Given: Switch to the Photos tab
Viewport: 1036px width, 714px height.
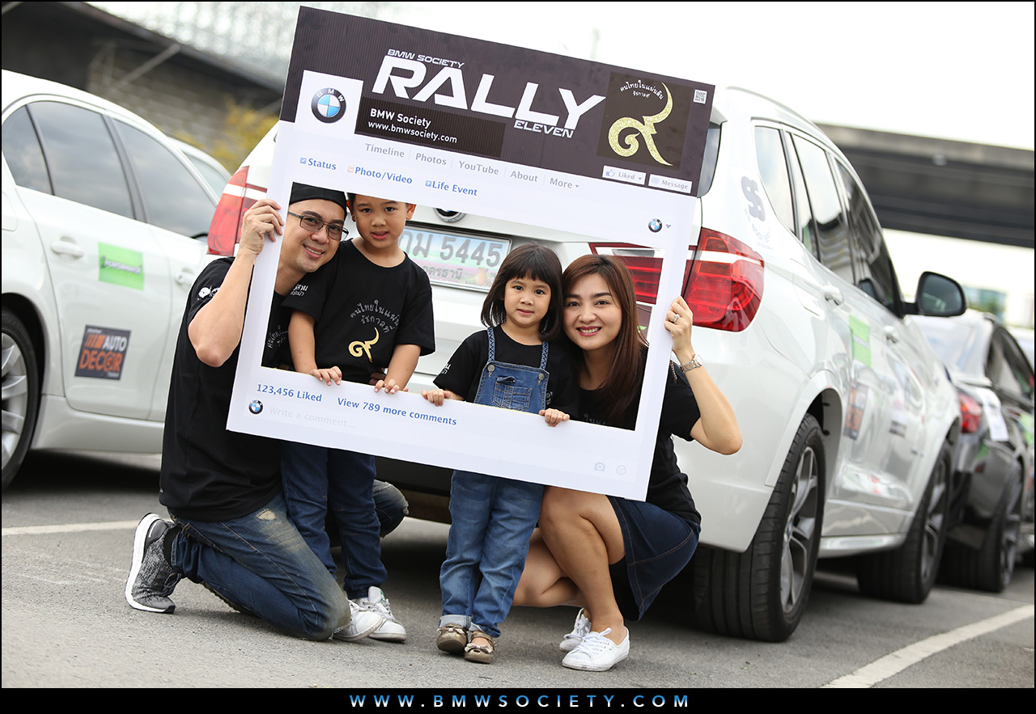Looking at the screenshot, I should pos(431,159).
